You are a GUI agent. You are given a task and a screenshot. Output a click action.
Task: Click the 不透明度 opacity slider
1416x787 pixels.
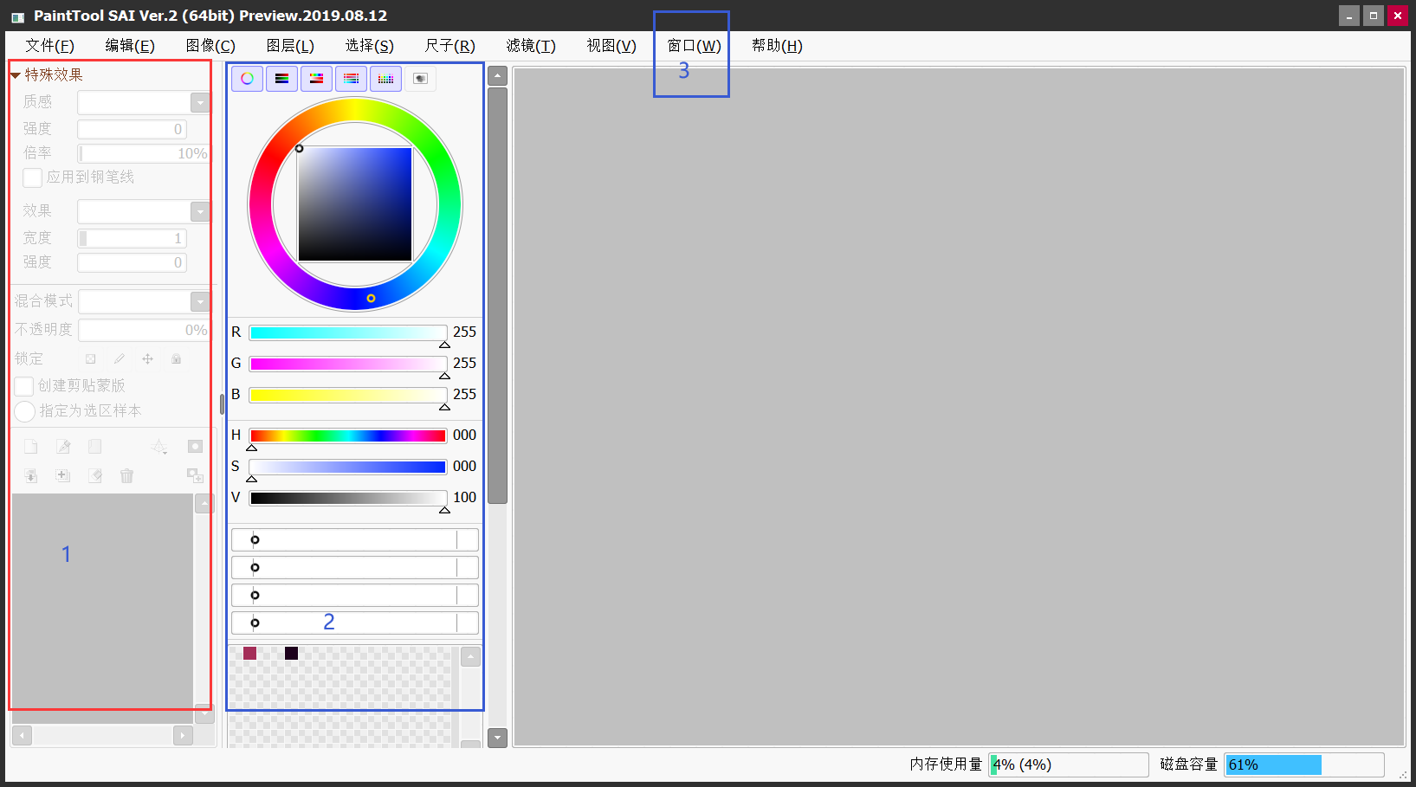coord(144,330)
